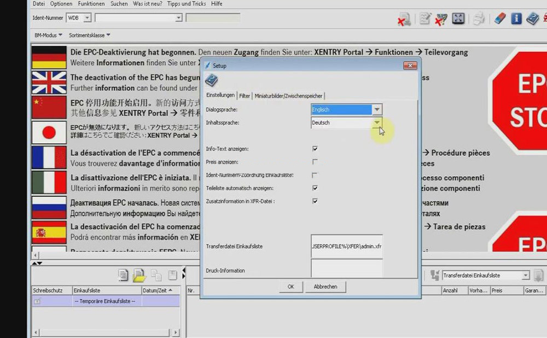
Task: Click the export download icon right of dropdown
Action: pos(538,275)
